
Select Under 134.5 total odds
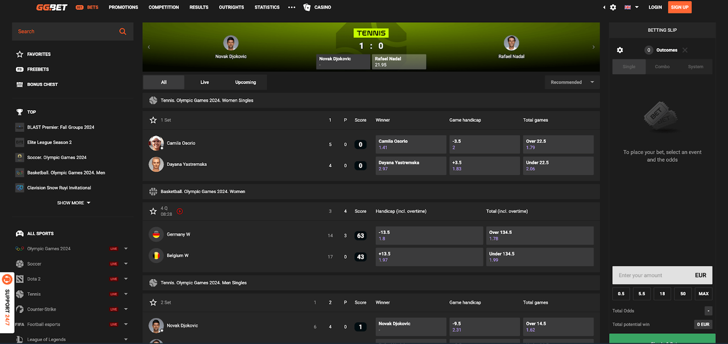coord(540,257)
